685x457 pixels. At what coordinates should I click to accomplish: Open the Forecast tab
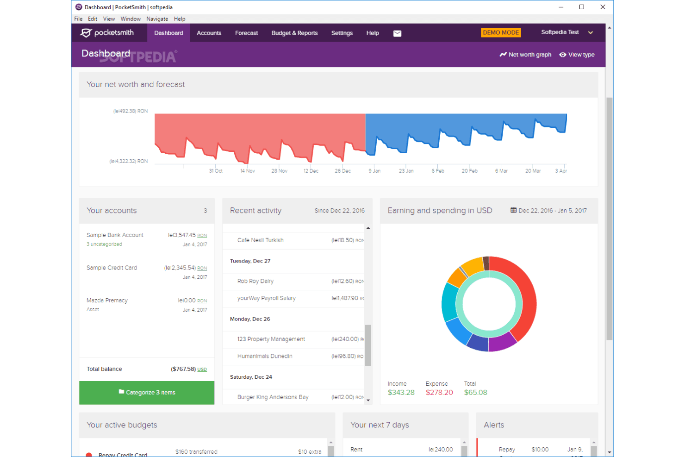coord(246,33)
